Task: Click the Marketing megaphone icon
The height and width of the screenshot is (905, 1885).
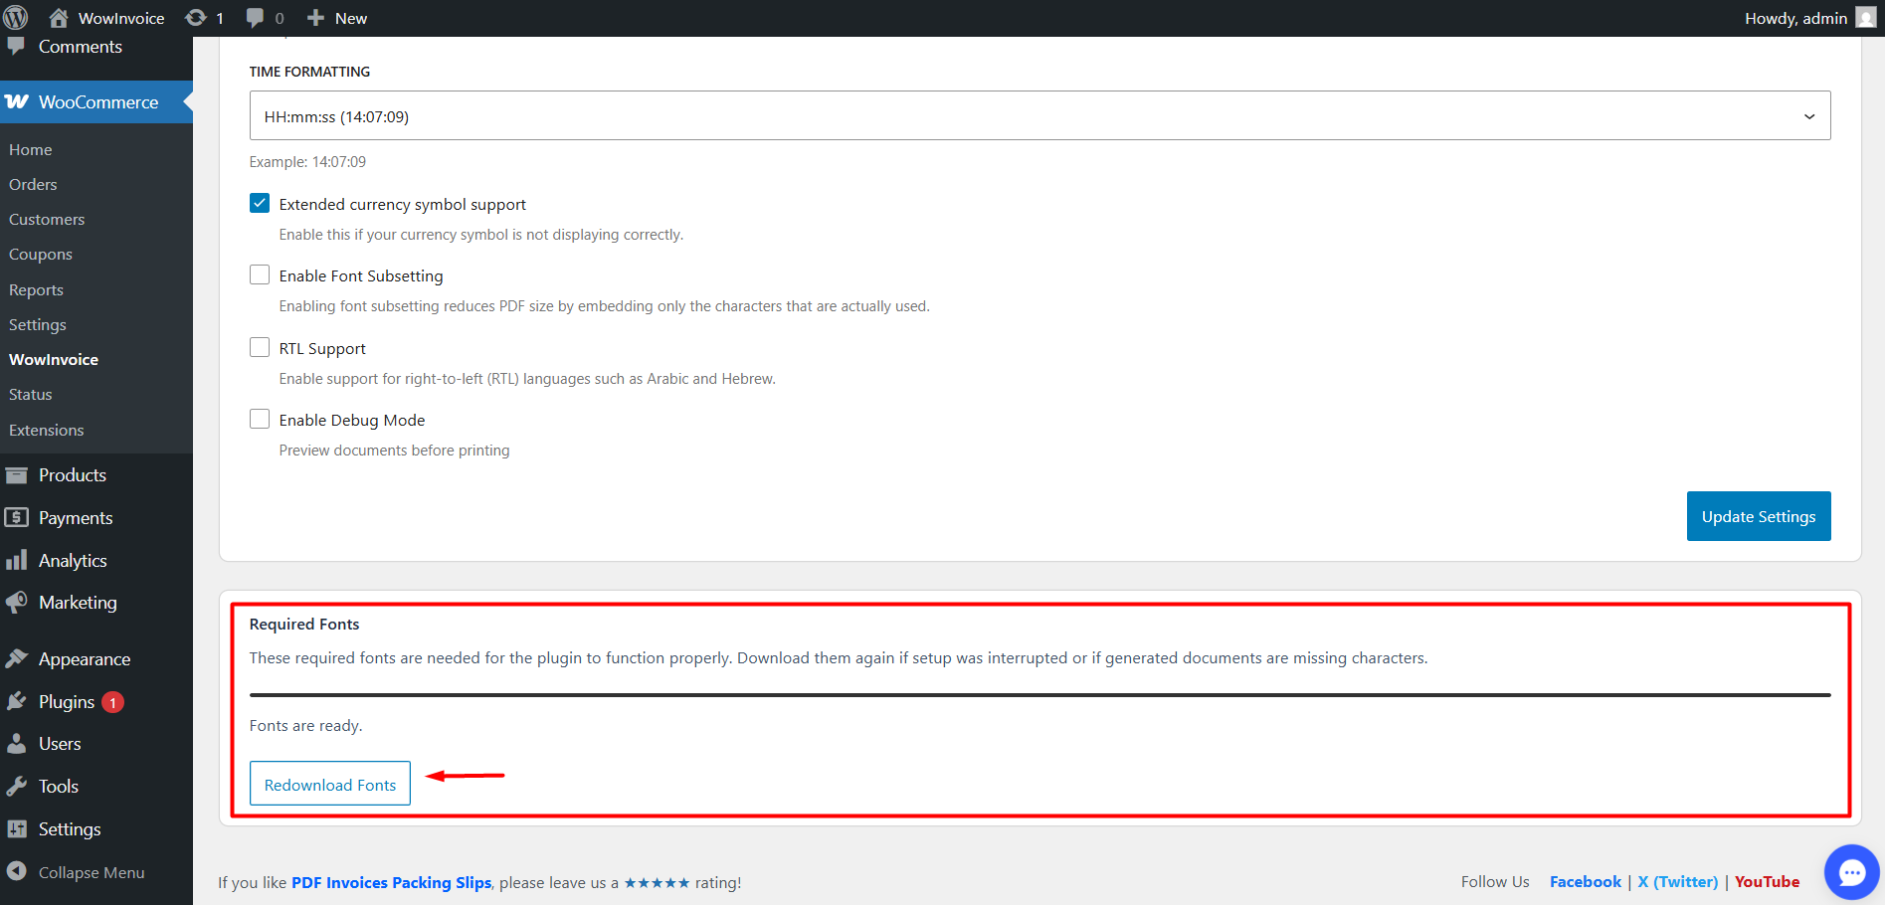Action: point(17,603)
